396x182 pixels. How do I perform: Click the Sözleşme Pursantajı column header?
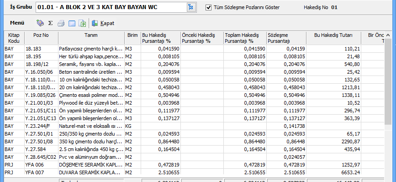click(x=285, y=38)
